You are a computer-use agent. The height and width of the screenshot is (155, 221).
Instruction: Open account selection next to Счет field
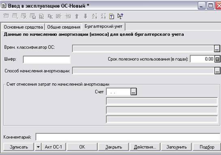coord(133,91)
